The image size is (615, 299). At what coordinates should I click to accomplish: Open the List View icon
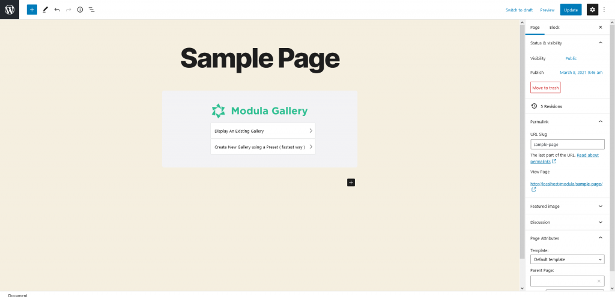click(x=91, y=10)
